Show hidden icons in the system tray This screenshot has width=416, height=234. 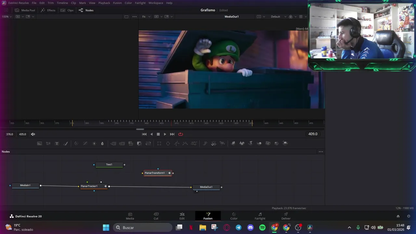click(x=349, y=227)
